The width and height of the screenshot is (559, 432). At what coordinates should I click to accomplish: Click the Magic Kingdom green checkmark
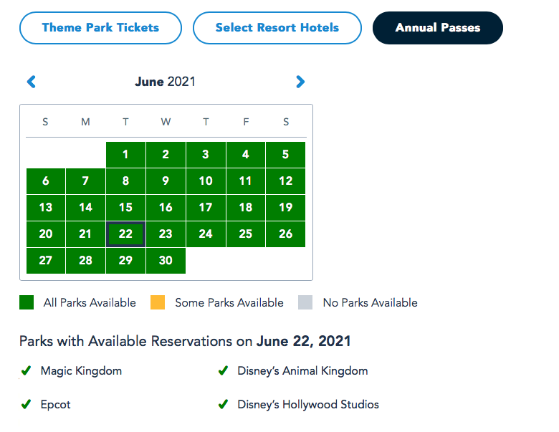coord(26,371)
